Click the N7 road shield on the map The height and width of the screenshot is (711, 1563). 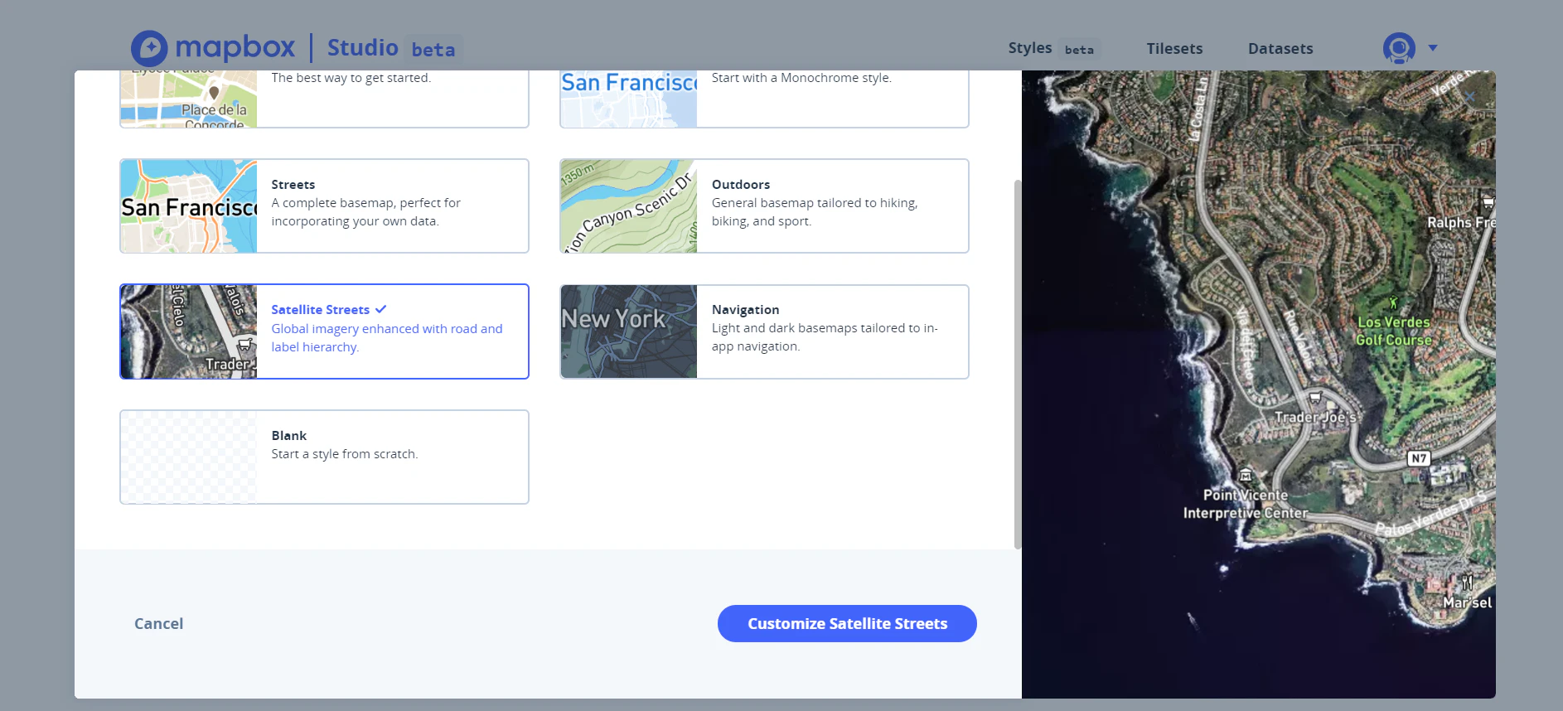1419,458
